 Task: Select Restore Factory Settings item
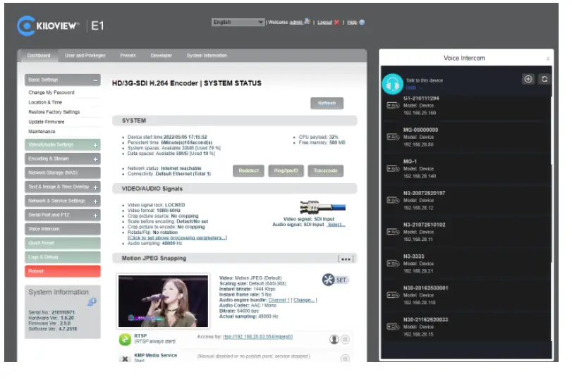point(54,112)
